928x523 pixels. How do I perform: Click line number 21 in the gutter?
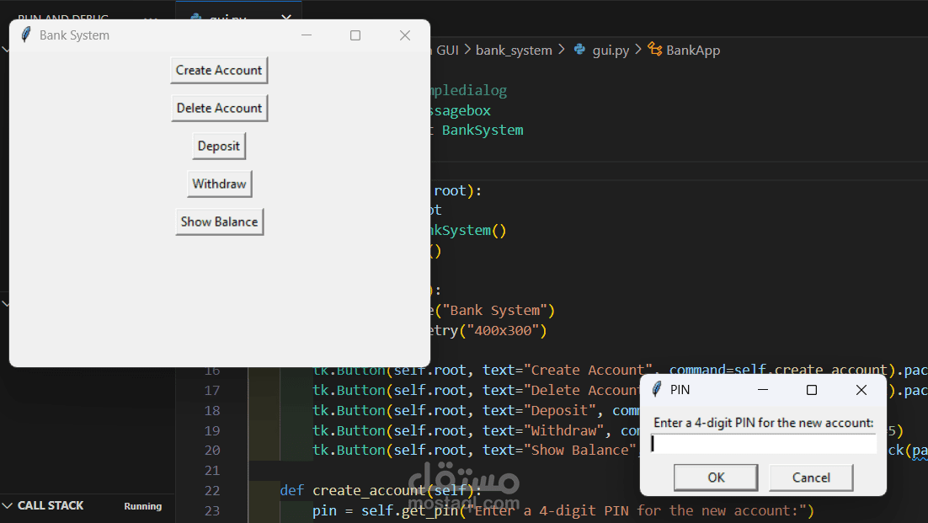(x=212, y=470)
